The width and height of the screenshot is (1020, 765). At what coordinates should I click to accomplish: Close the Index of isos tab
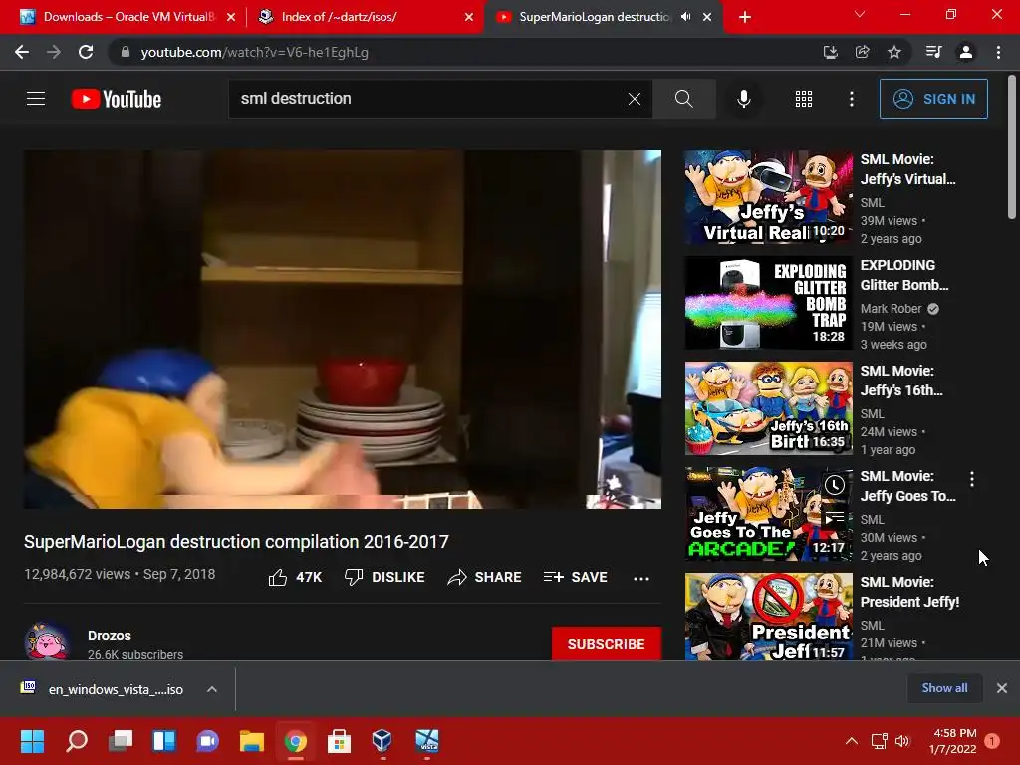(469, 17)
